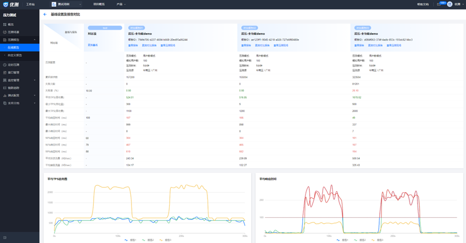Open the 优测 user account dropdown
Screen dimensions: 466x243
click(458, 4)
